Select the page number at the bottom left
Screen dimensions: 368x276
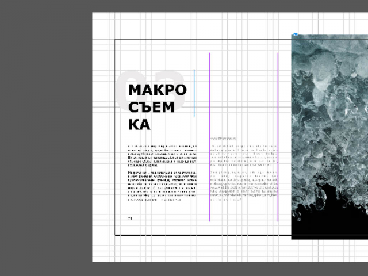tap(131, 218)
